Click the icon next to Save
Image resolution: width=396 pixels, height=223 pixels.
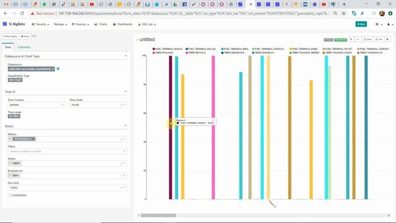34,36
